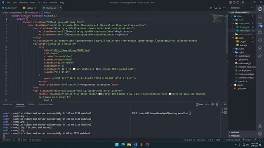The width and height of the screenshot is (264, 148).
Task: Open terminal launch profile dropdown arrow
Action: click(x=209, y=104)
